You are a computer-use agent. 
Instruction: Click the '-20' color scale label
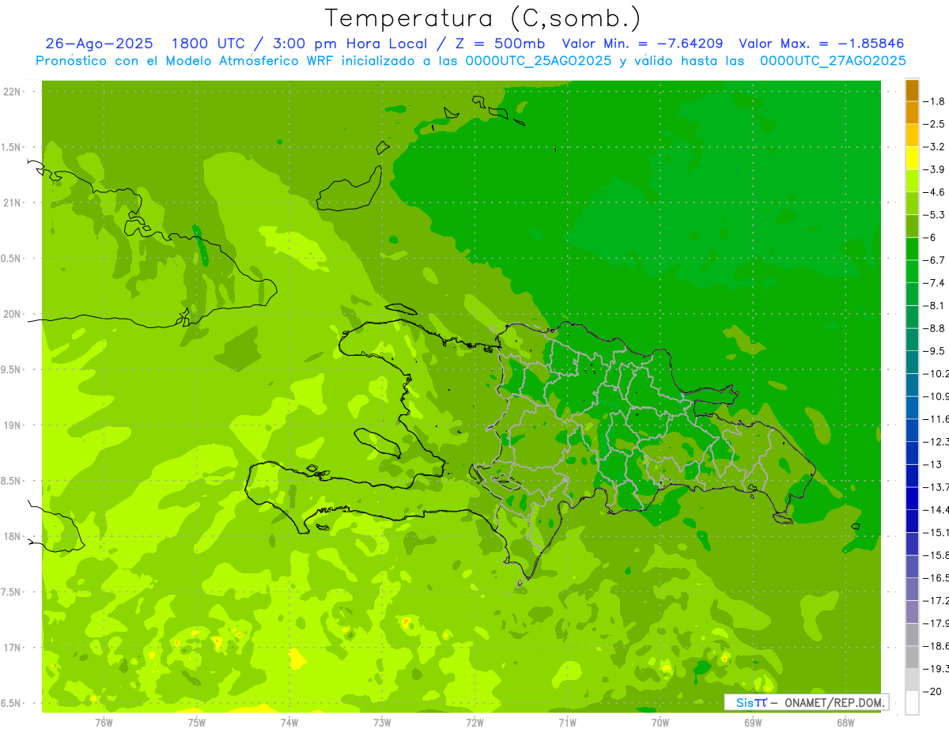(932, 691)
